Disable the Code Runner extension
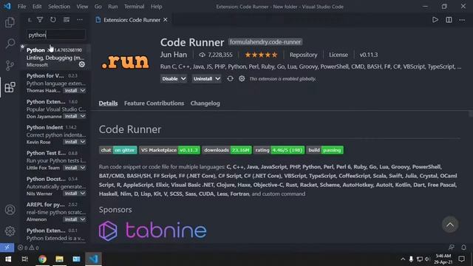Viewport: 473px width, 266px height. (x=170, y=79)
